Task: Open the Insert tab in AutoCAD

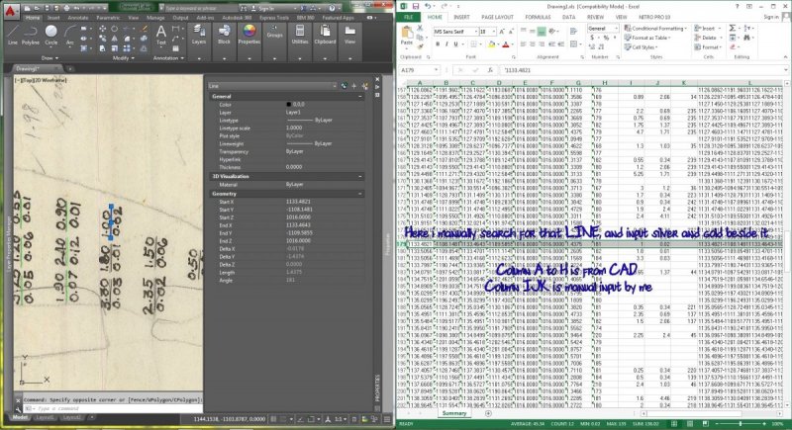Action: coord(53,18)
